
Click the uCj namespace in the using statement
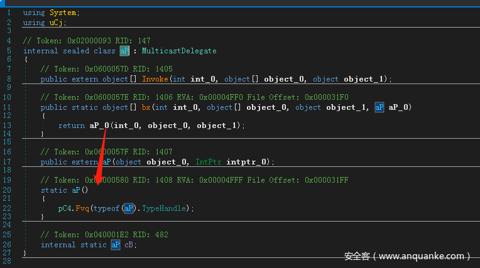(56, 23)
